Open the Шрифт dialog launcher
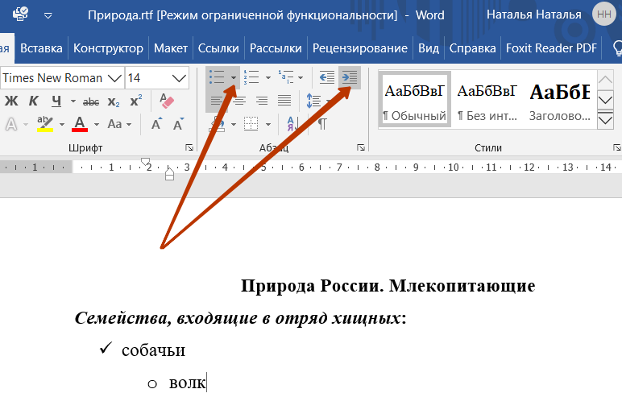Screen dimensions: 622x418 (189, 148)
